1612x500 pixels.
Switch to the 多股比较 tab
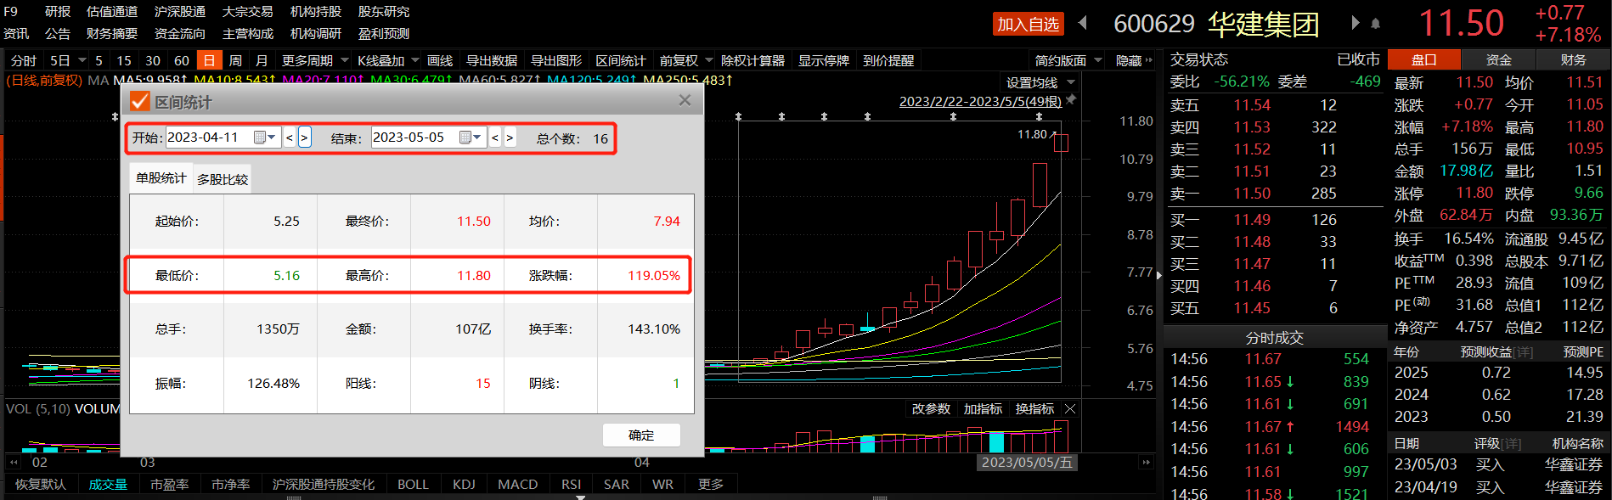point(223,179)
